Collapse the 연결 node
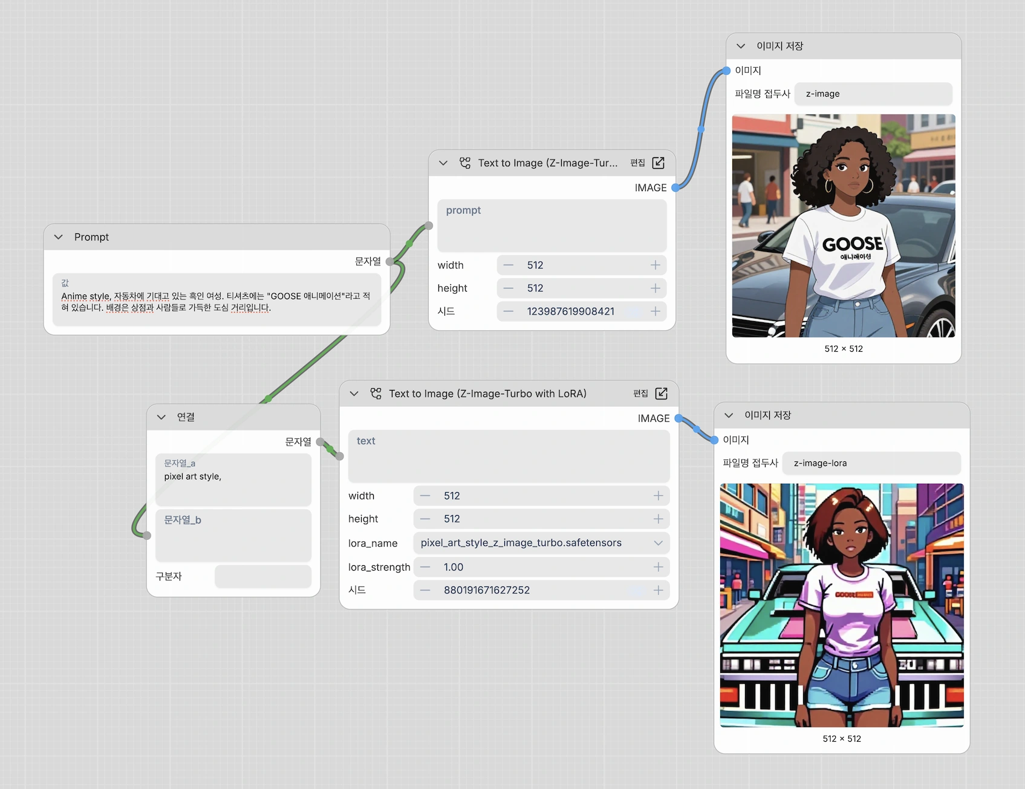 click(161, 417)
